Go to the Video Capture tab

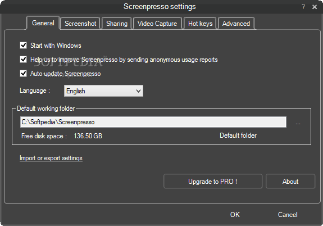157,24
